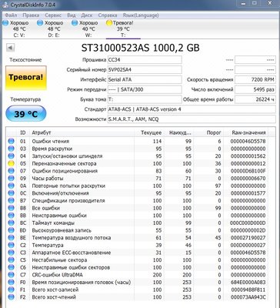This screenshot has height=308, width=280.
Task: Open the Диск menu
Action: pos(87,15)
